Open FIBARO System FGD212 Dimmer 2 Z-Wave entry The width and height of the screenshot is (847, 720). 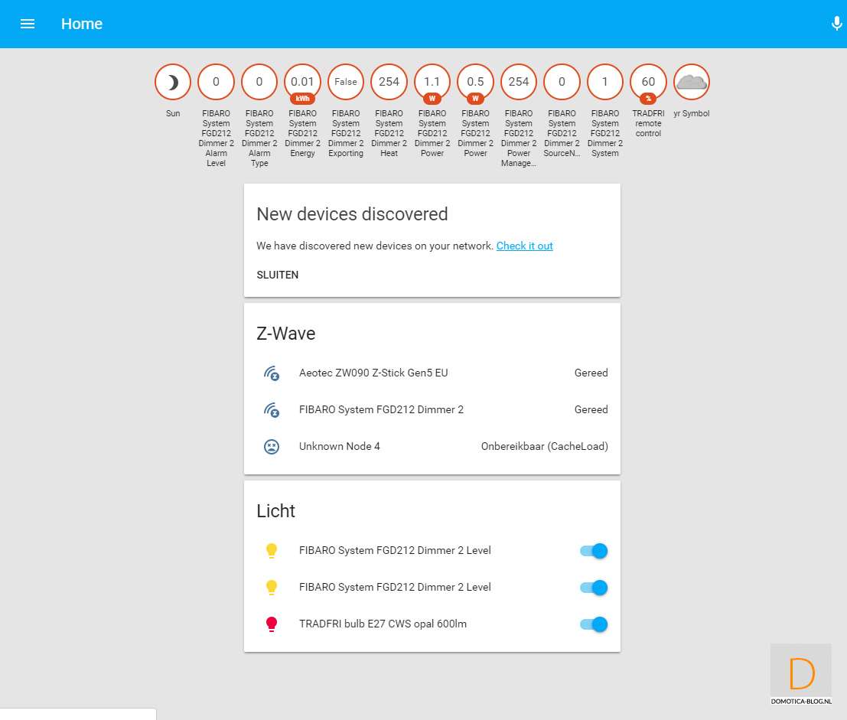381,410
